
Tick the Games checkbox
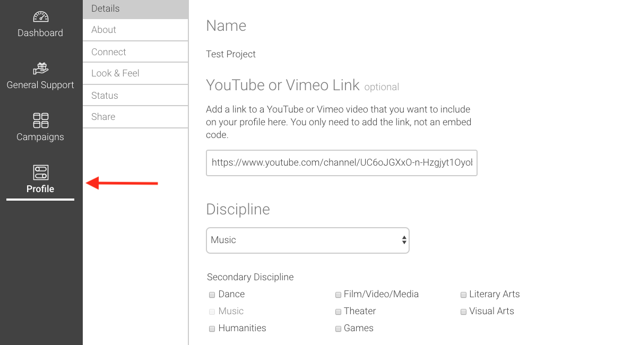[338, 329]
